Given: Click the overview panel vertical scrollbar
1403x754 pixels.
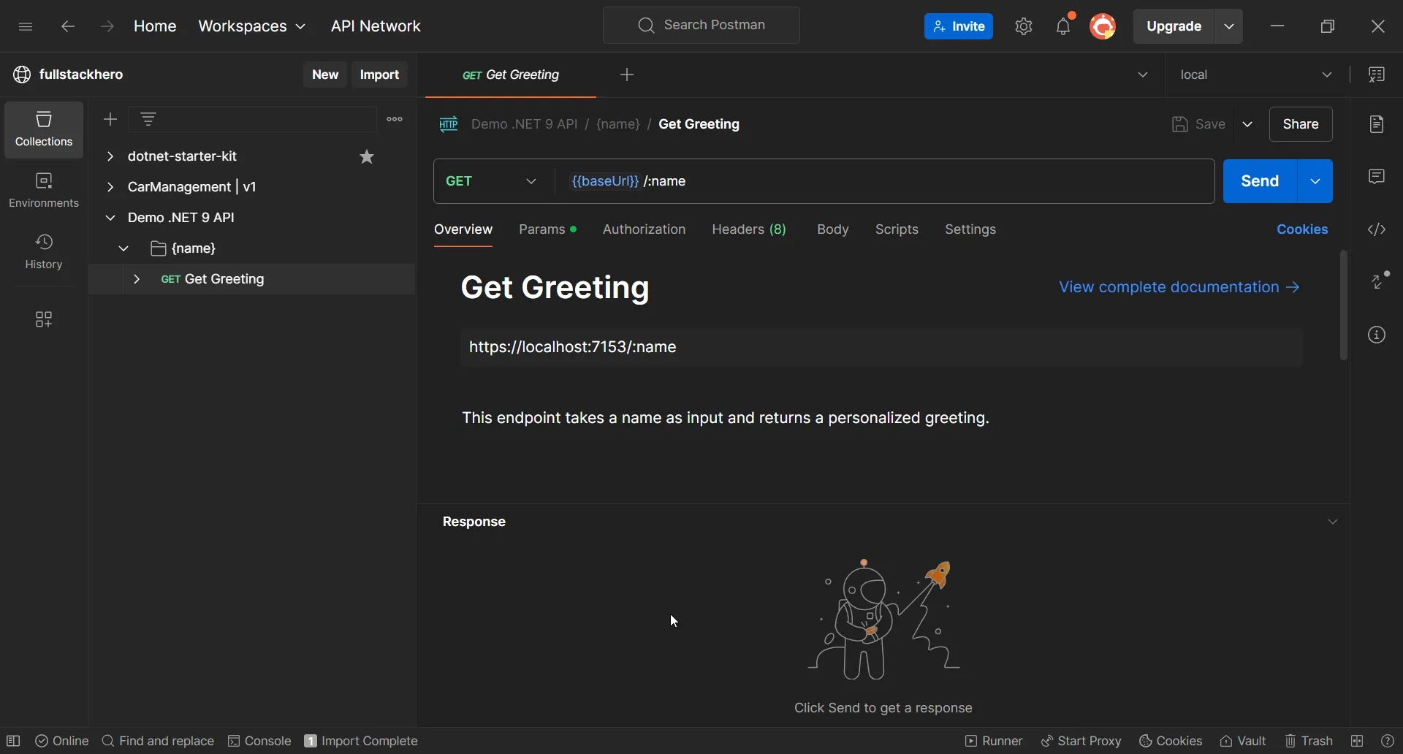Looking at the screenshot, I should tap(1343, 305).
